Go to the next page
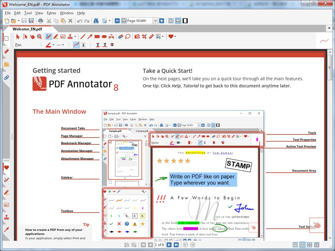335x251 pixels. 168,244
